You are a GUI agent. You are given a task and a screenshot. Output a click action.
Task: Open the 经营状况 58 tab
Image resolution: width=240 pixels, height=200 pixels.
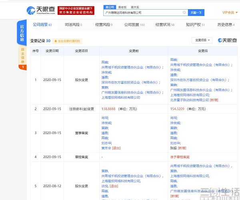[x=165, y=25]
